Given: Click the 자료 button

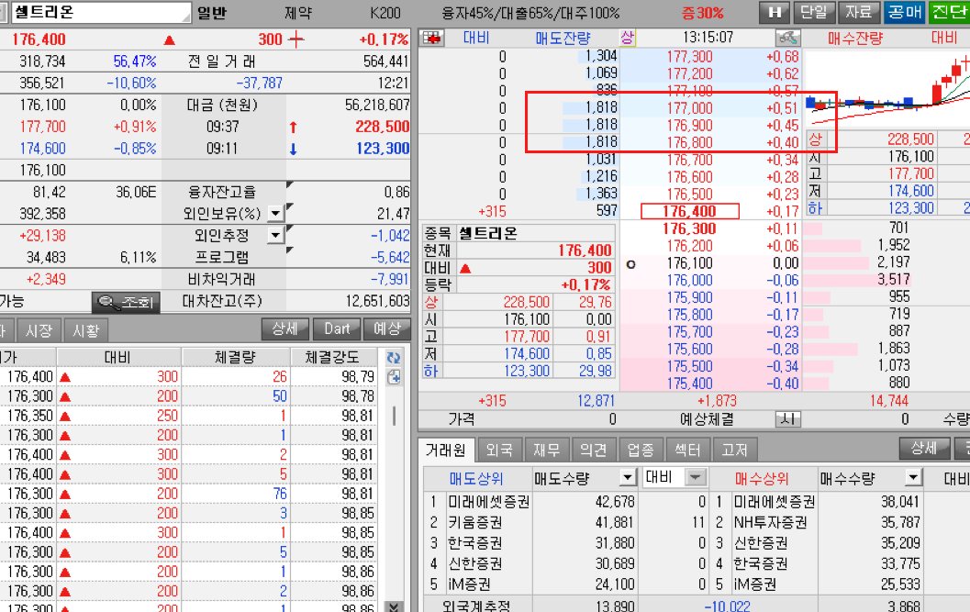Looking at the screenshot, I should (859, 12).
